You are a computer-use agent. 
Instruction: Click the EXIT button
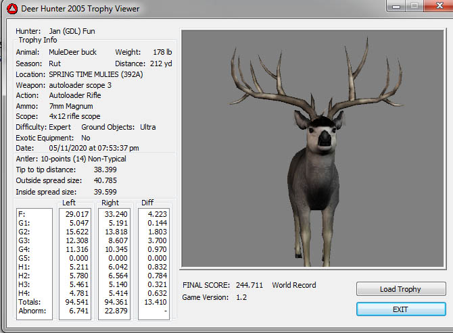[x=401, y=309]
